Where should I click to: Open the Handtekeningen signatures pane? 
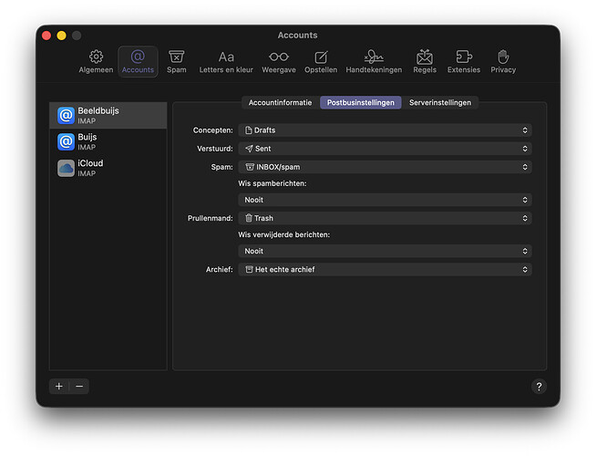(x=374, y=61)
